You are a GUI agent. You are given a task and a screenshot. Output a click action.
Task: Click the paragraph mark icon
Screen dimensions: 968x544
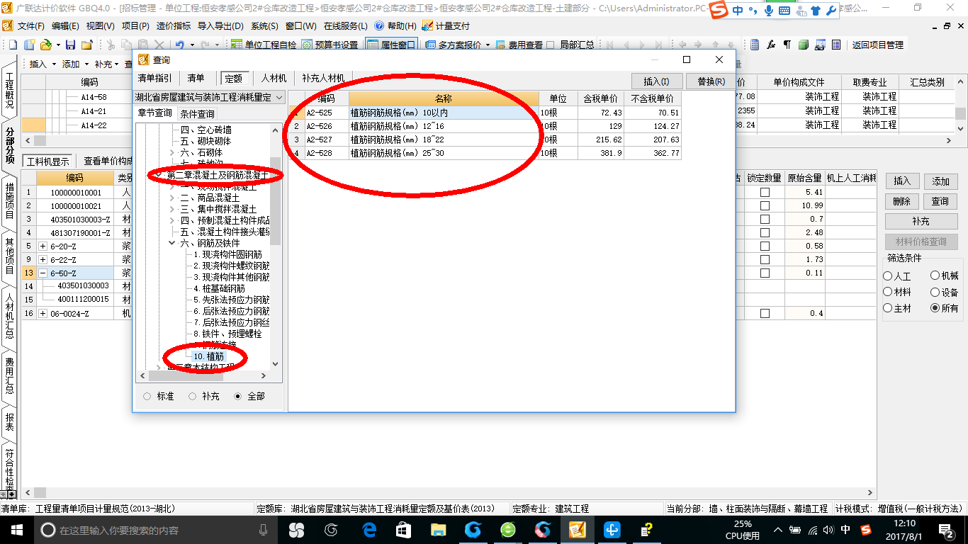pyautogui.click(x=787, y=45)
